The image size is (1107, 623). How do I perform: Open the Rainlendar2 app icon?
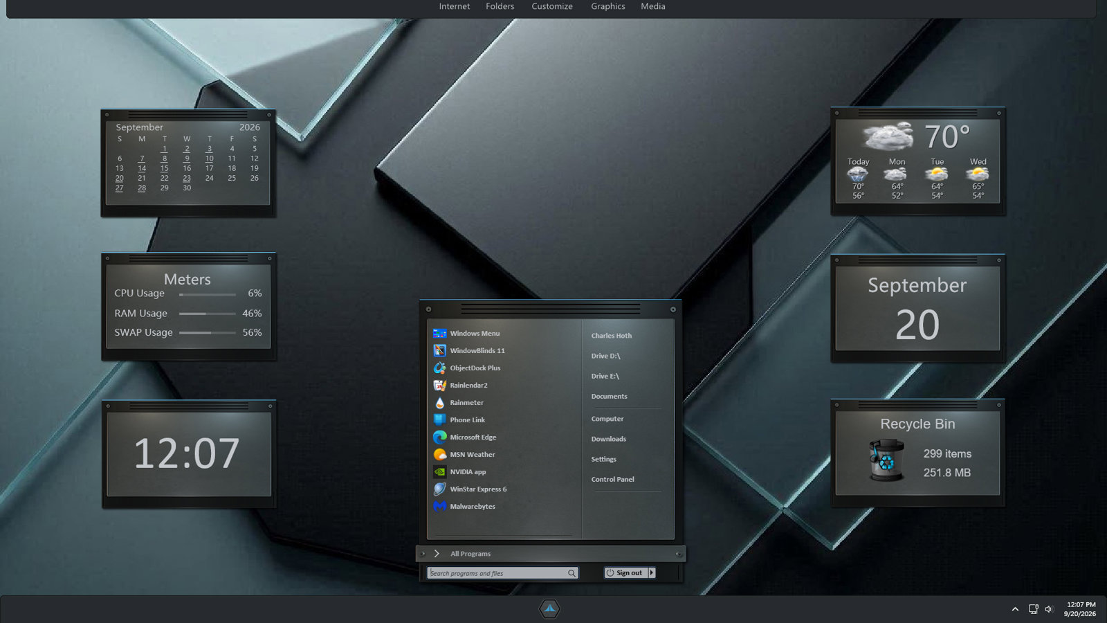click(439, 386)
